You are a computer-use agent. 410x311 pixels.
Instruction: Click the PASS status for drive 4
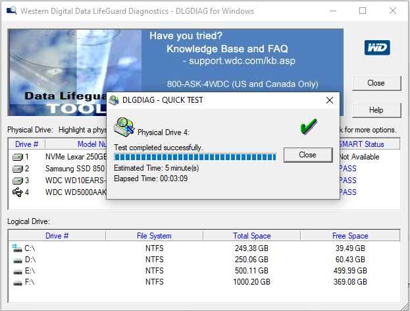pos(347,192)
